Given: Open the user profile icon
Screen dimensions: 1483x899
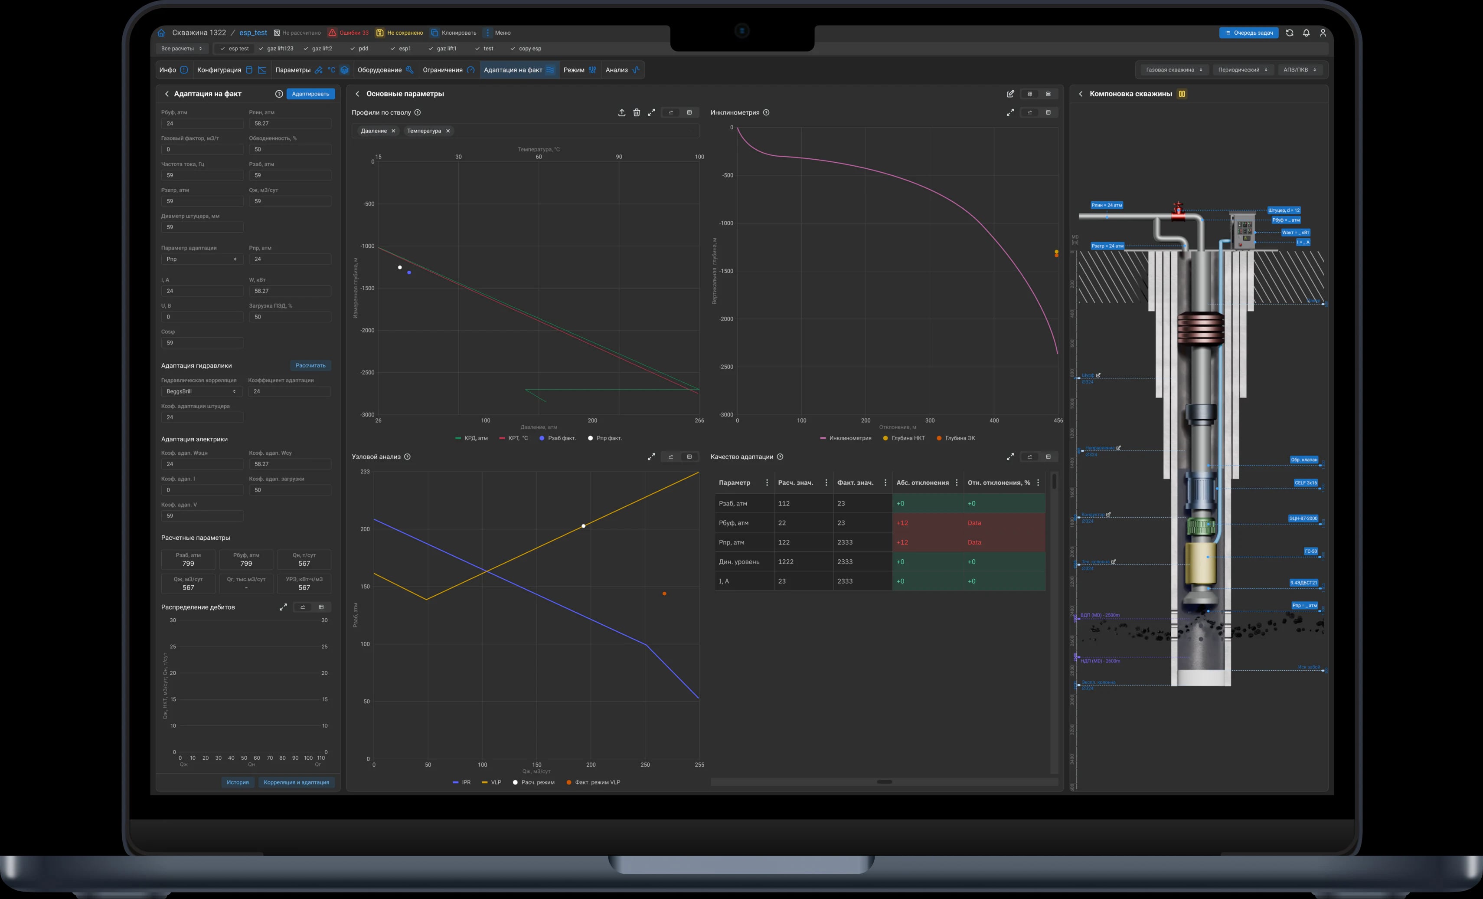Looking at the screenshot, I should (1323, 33).
